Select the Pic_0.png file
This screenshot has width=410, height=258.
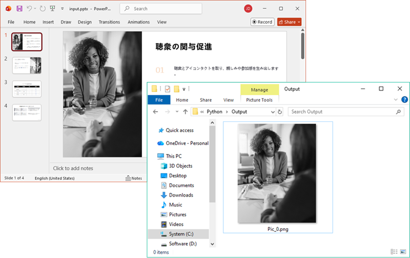278,177
